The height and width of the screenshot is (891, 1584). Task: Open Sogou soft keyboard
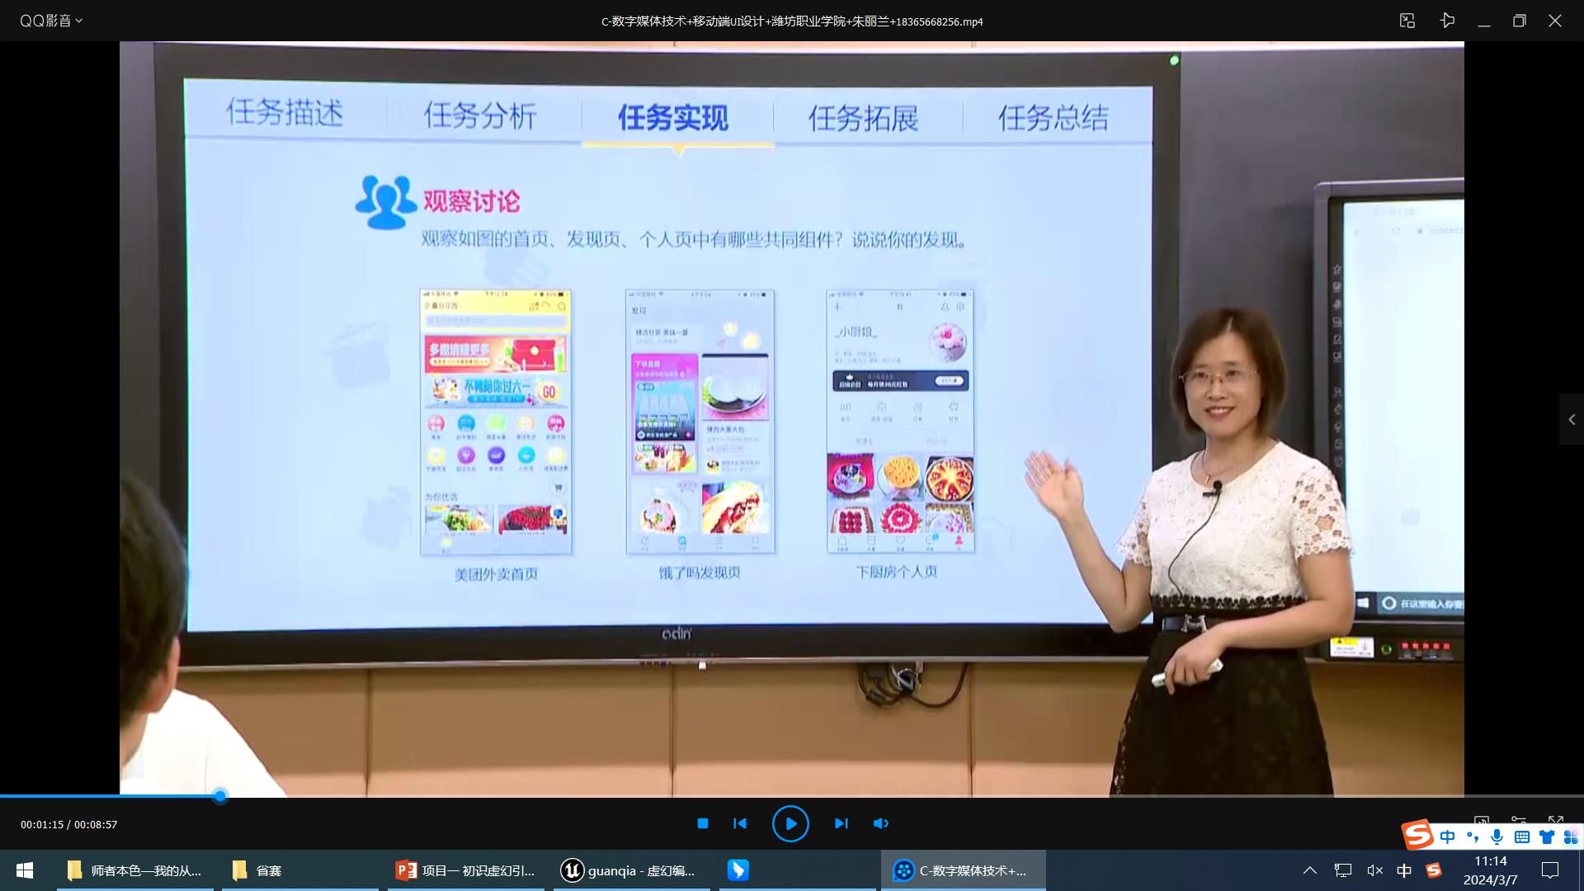point(1521,837)
